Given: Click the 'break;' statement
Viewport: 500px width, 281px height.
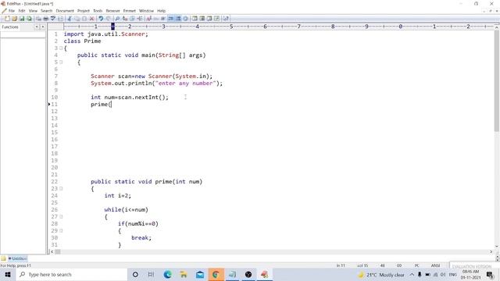Looking at the screenshot, I should coord(141,237).
